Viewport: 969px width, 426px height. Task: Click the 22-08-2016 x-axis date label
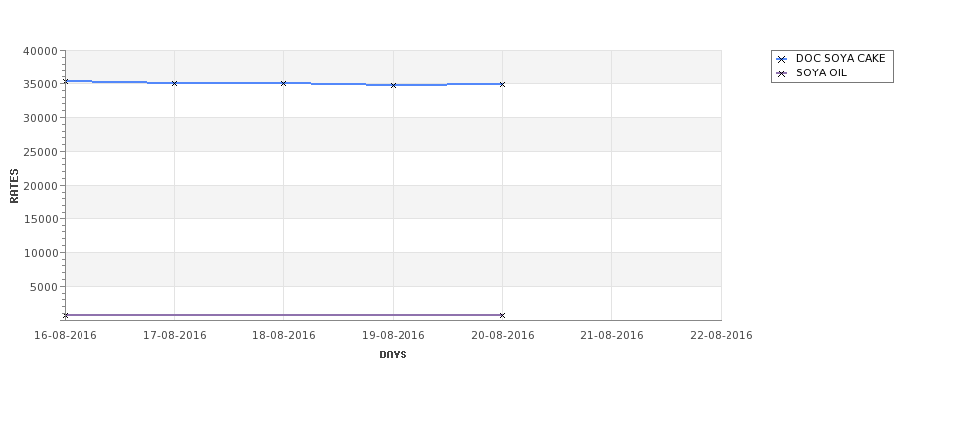722,335
